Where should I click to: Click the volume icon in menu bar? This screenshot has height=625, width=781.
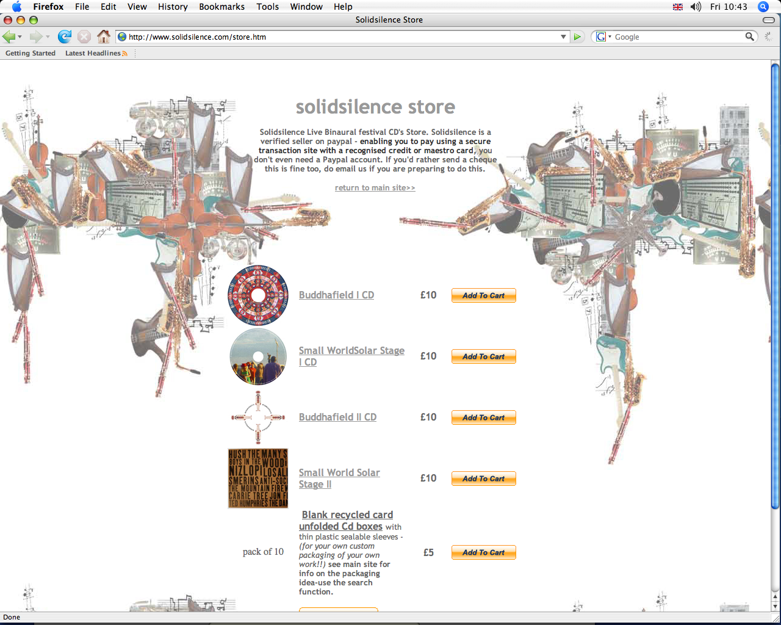[696, 7]
